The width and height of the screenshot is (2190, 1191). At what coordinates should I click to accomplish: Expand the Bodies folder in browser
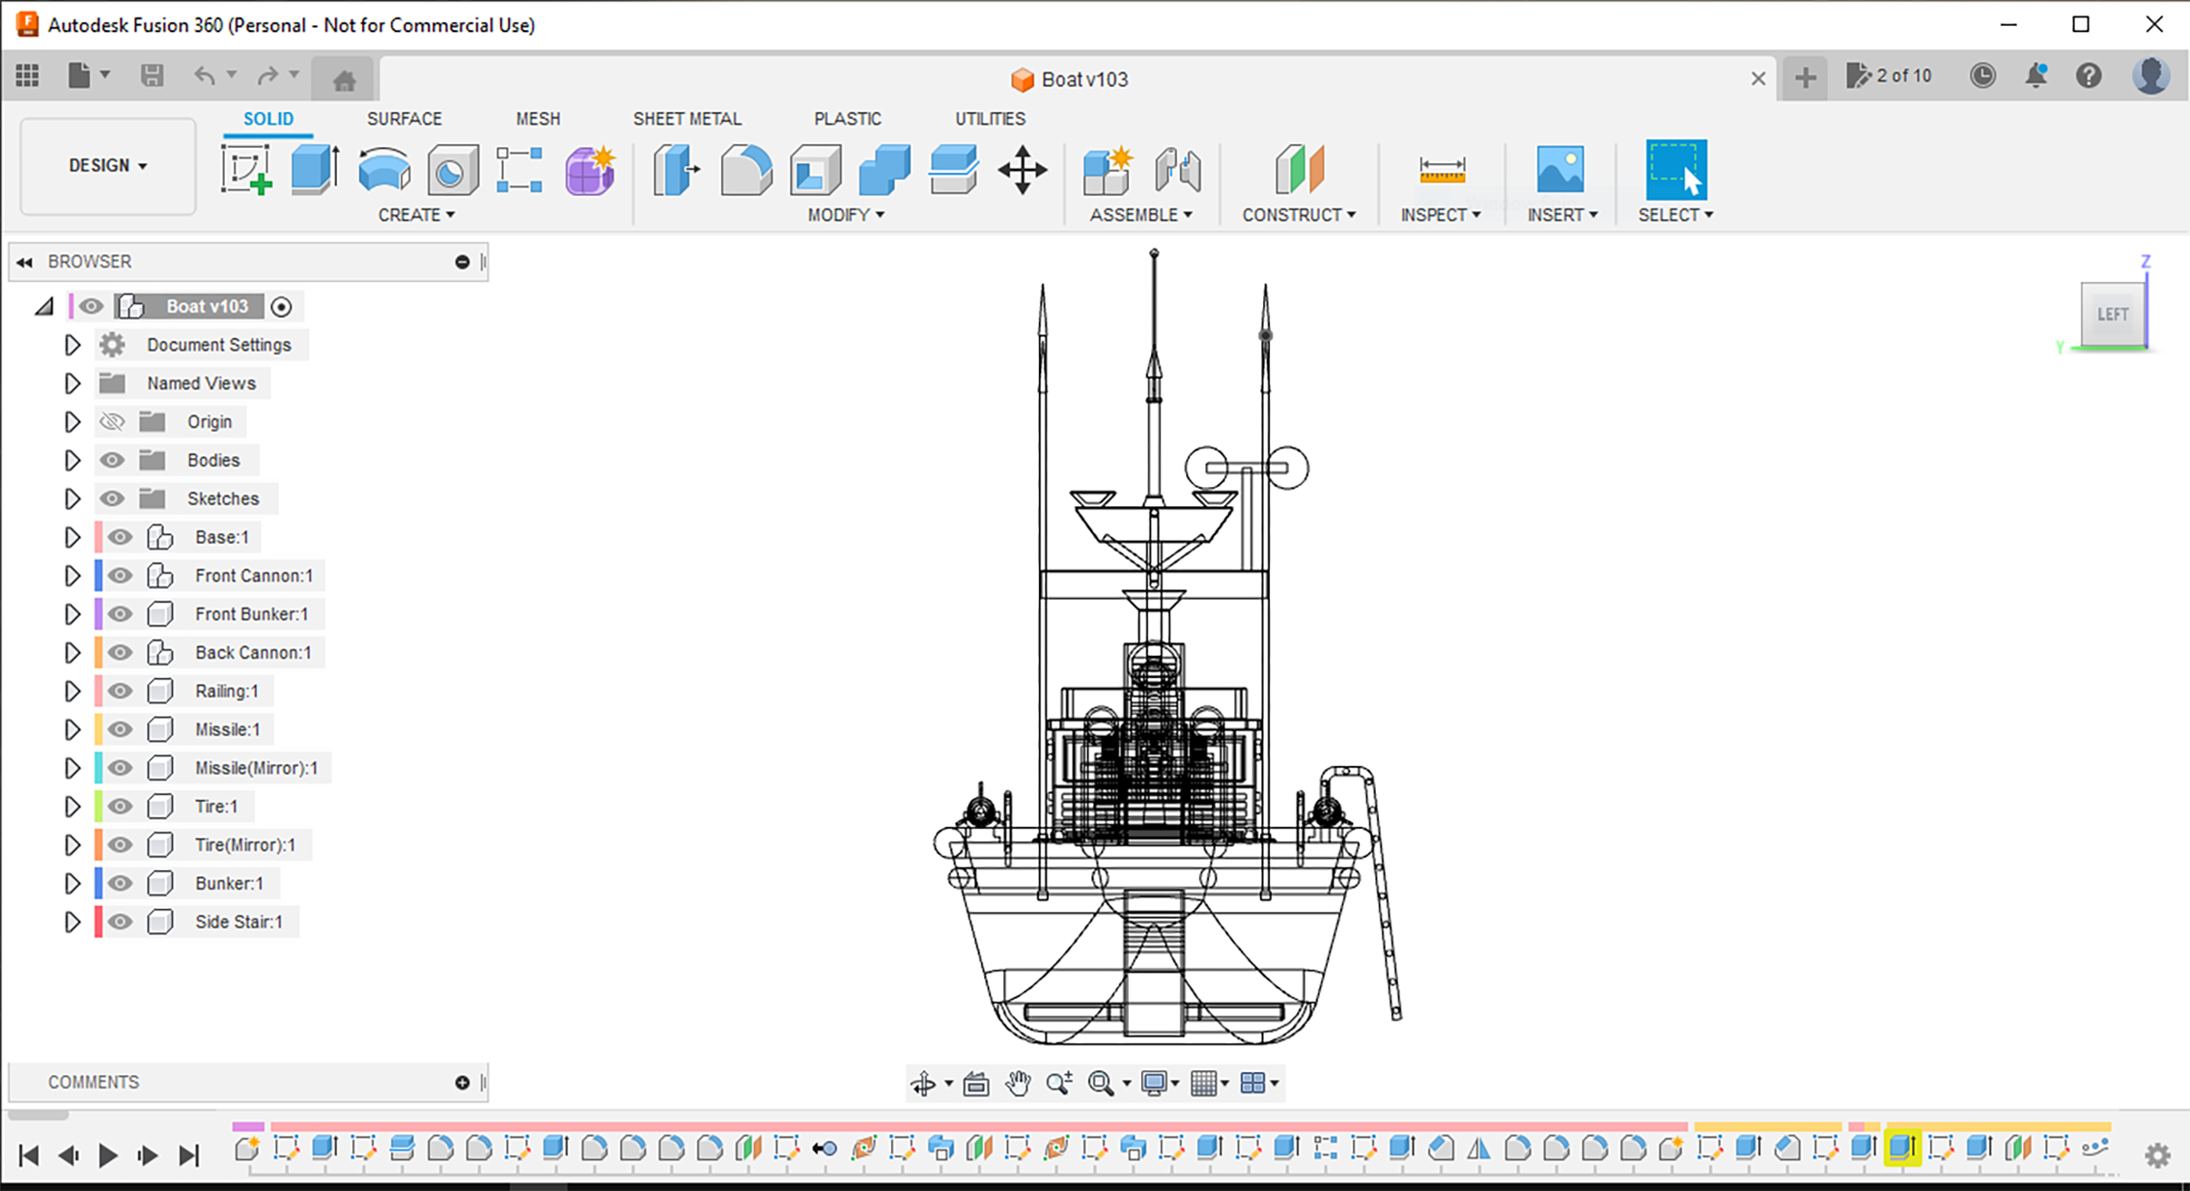coord(70,461)
